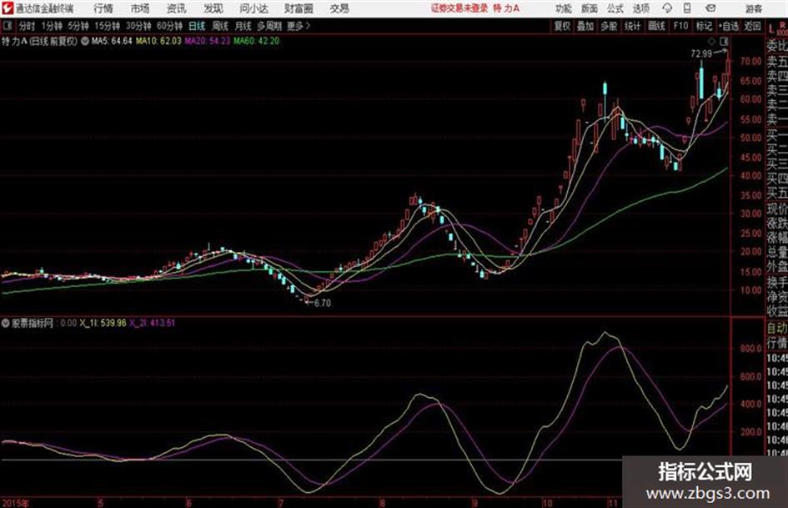This screenshot has width=788, height=508.
Task: Open the 版面 dropdown menu
Action: (590, 8)
